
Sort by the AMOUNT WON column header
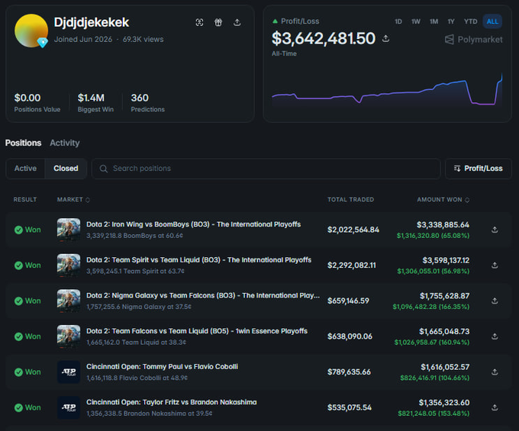click(443, 199)
